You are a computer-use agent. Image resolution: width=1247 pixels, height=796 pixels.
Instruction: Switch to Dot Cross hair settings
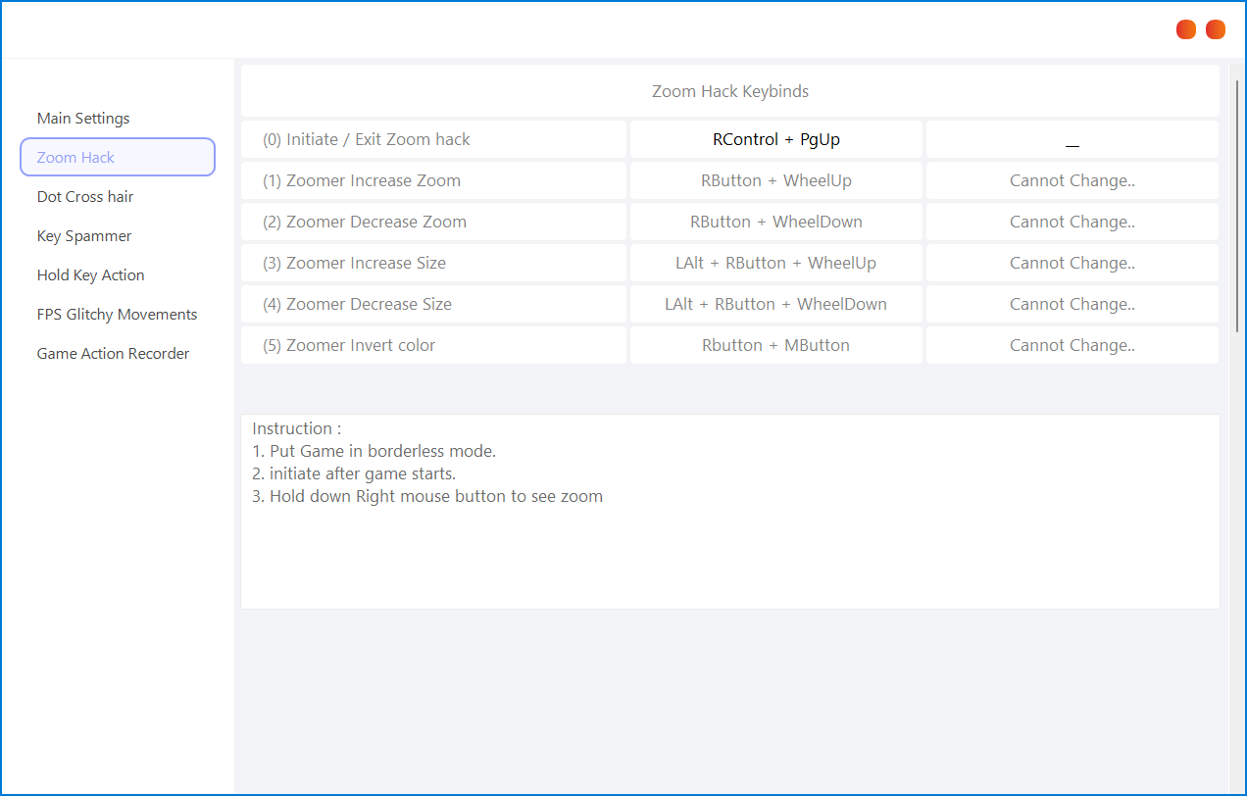[x=85, y=197]
